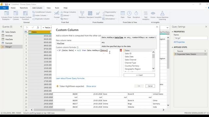Select the MaxDate query

coord(9,39)
